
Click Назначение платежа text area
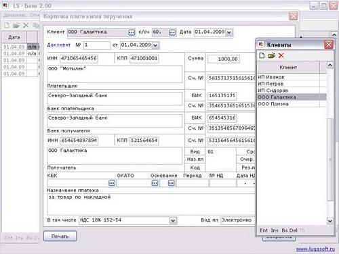151,205
